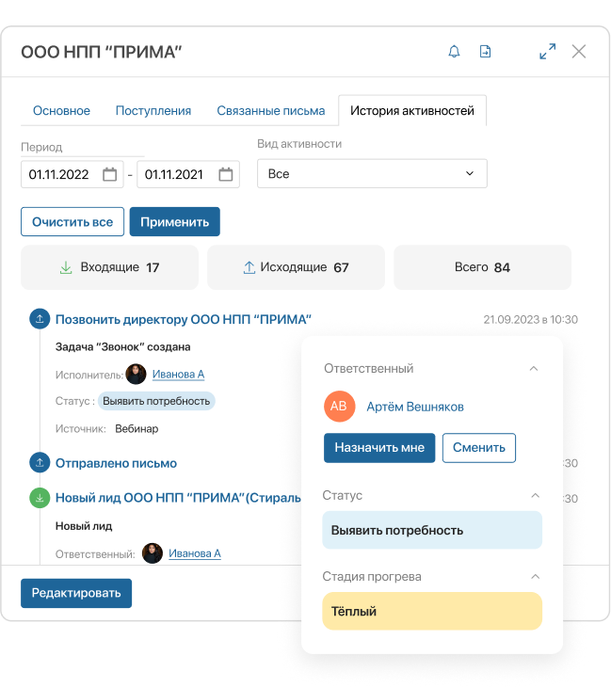611x688 pixels.
Task: Click the Вебинар source value
Action: pos(137,428)
